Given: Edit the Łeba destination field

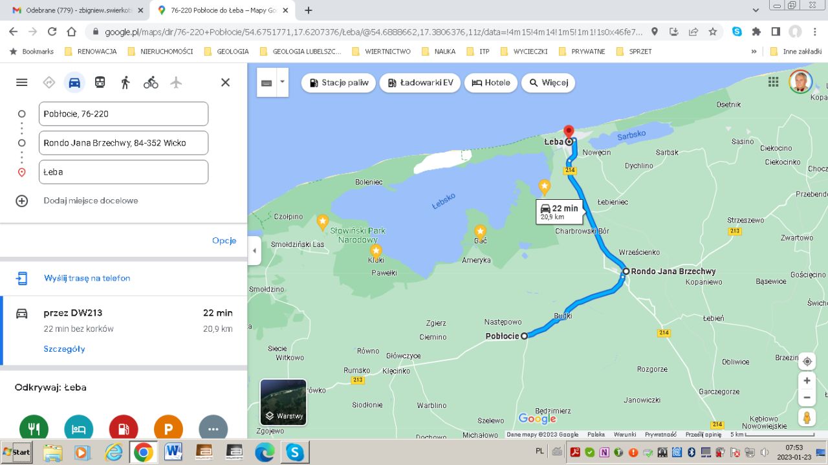Looking at the screenshot, I should coord(124,172).
